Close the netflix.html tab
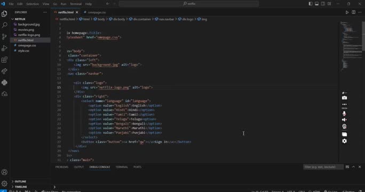 coord(77,12)
